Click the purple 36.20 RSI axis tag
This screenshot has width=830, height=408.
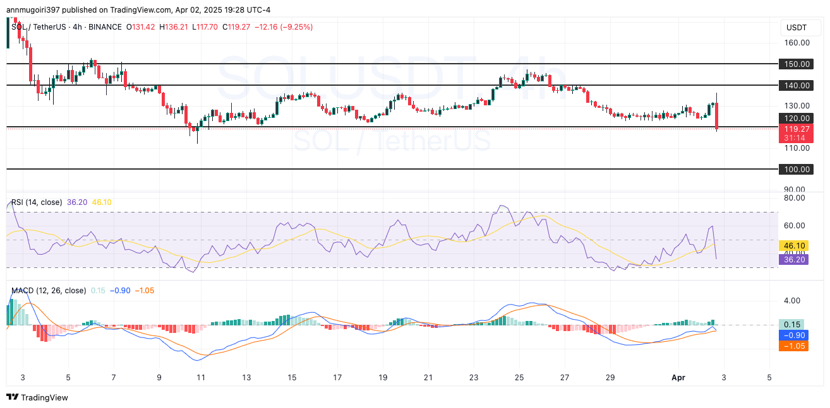point(794,259)
